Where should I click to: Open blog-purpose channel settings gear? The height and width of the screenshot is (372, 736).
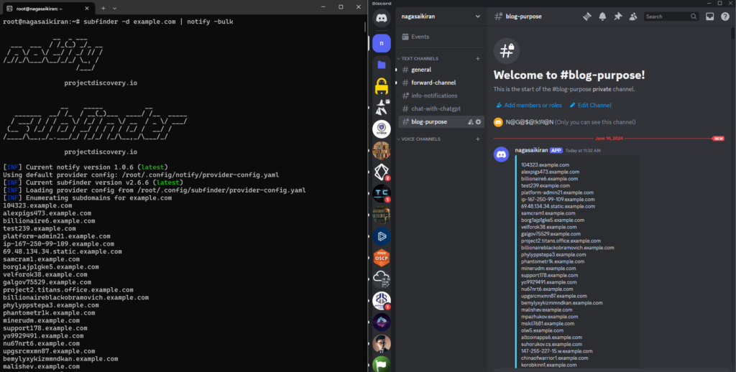click(x=478, y=122)
